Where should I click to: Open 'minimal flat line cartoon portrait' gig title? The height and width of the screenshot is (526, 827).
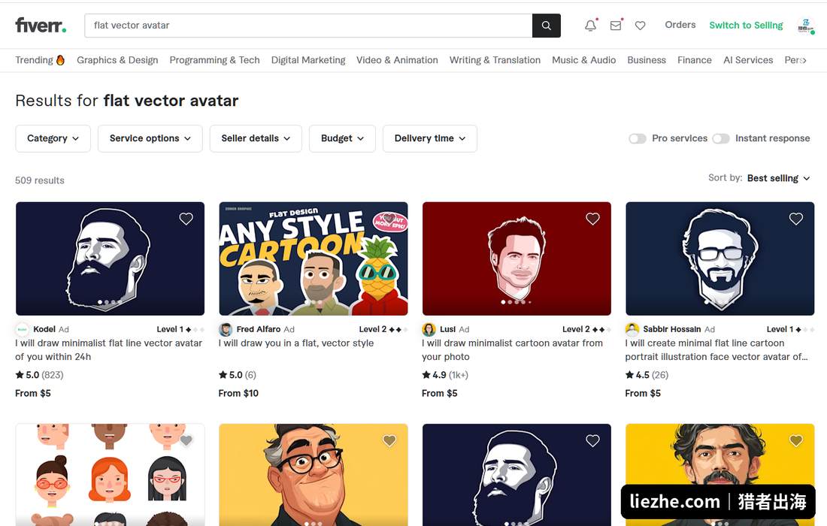click(x=716, y=350)
